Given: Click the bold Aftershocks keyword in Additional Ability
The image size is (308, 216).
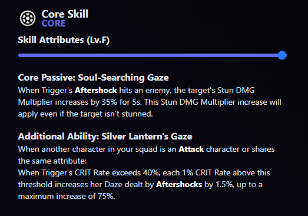Looking at the screenshot, I should (179, 185).
